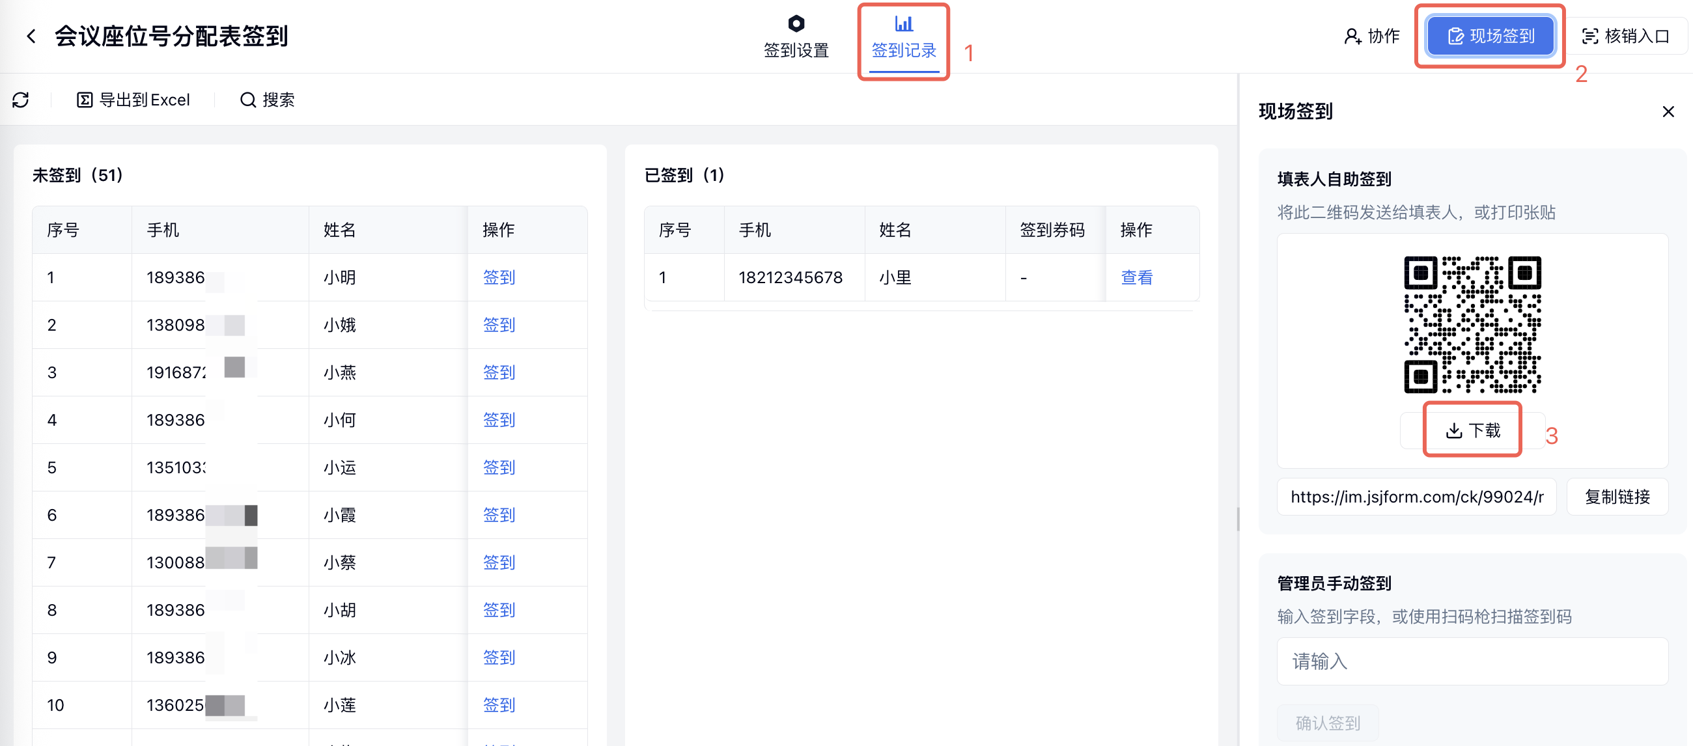Viewport: 1693px width, 746px height.
Task: Click the name 小何 cell
Action: click(x=339, y=420)
